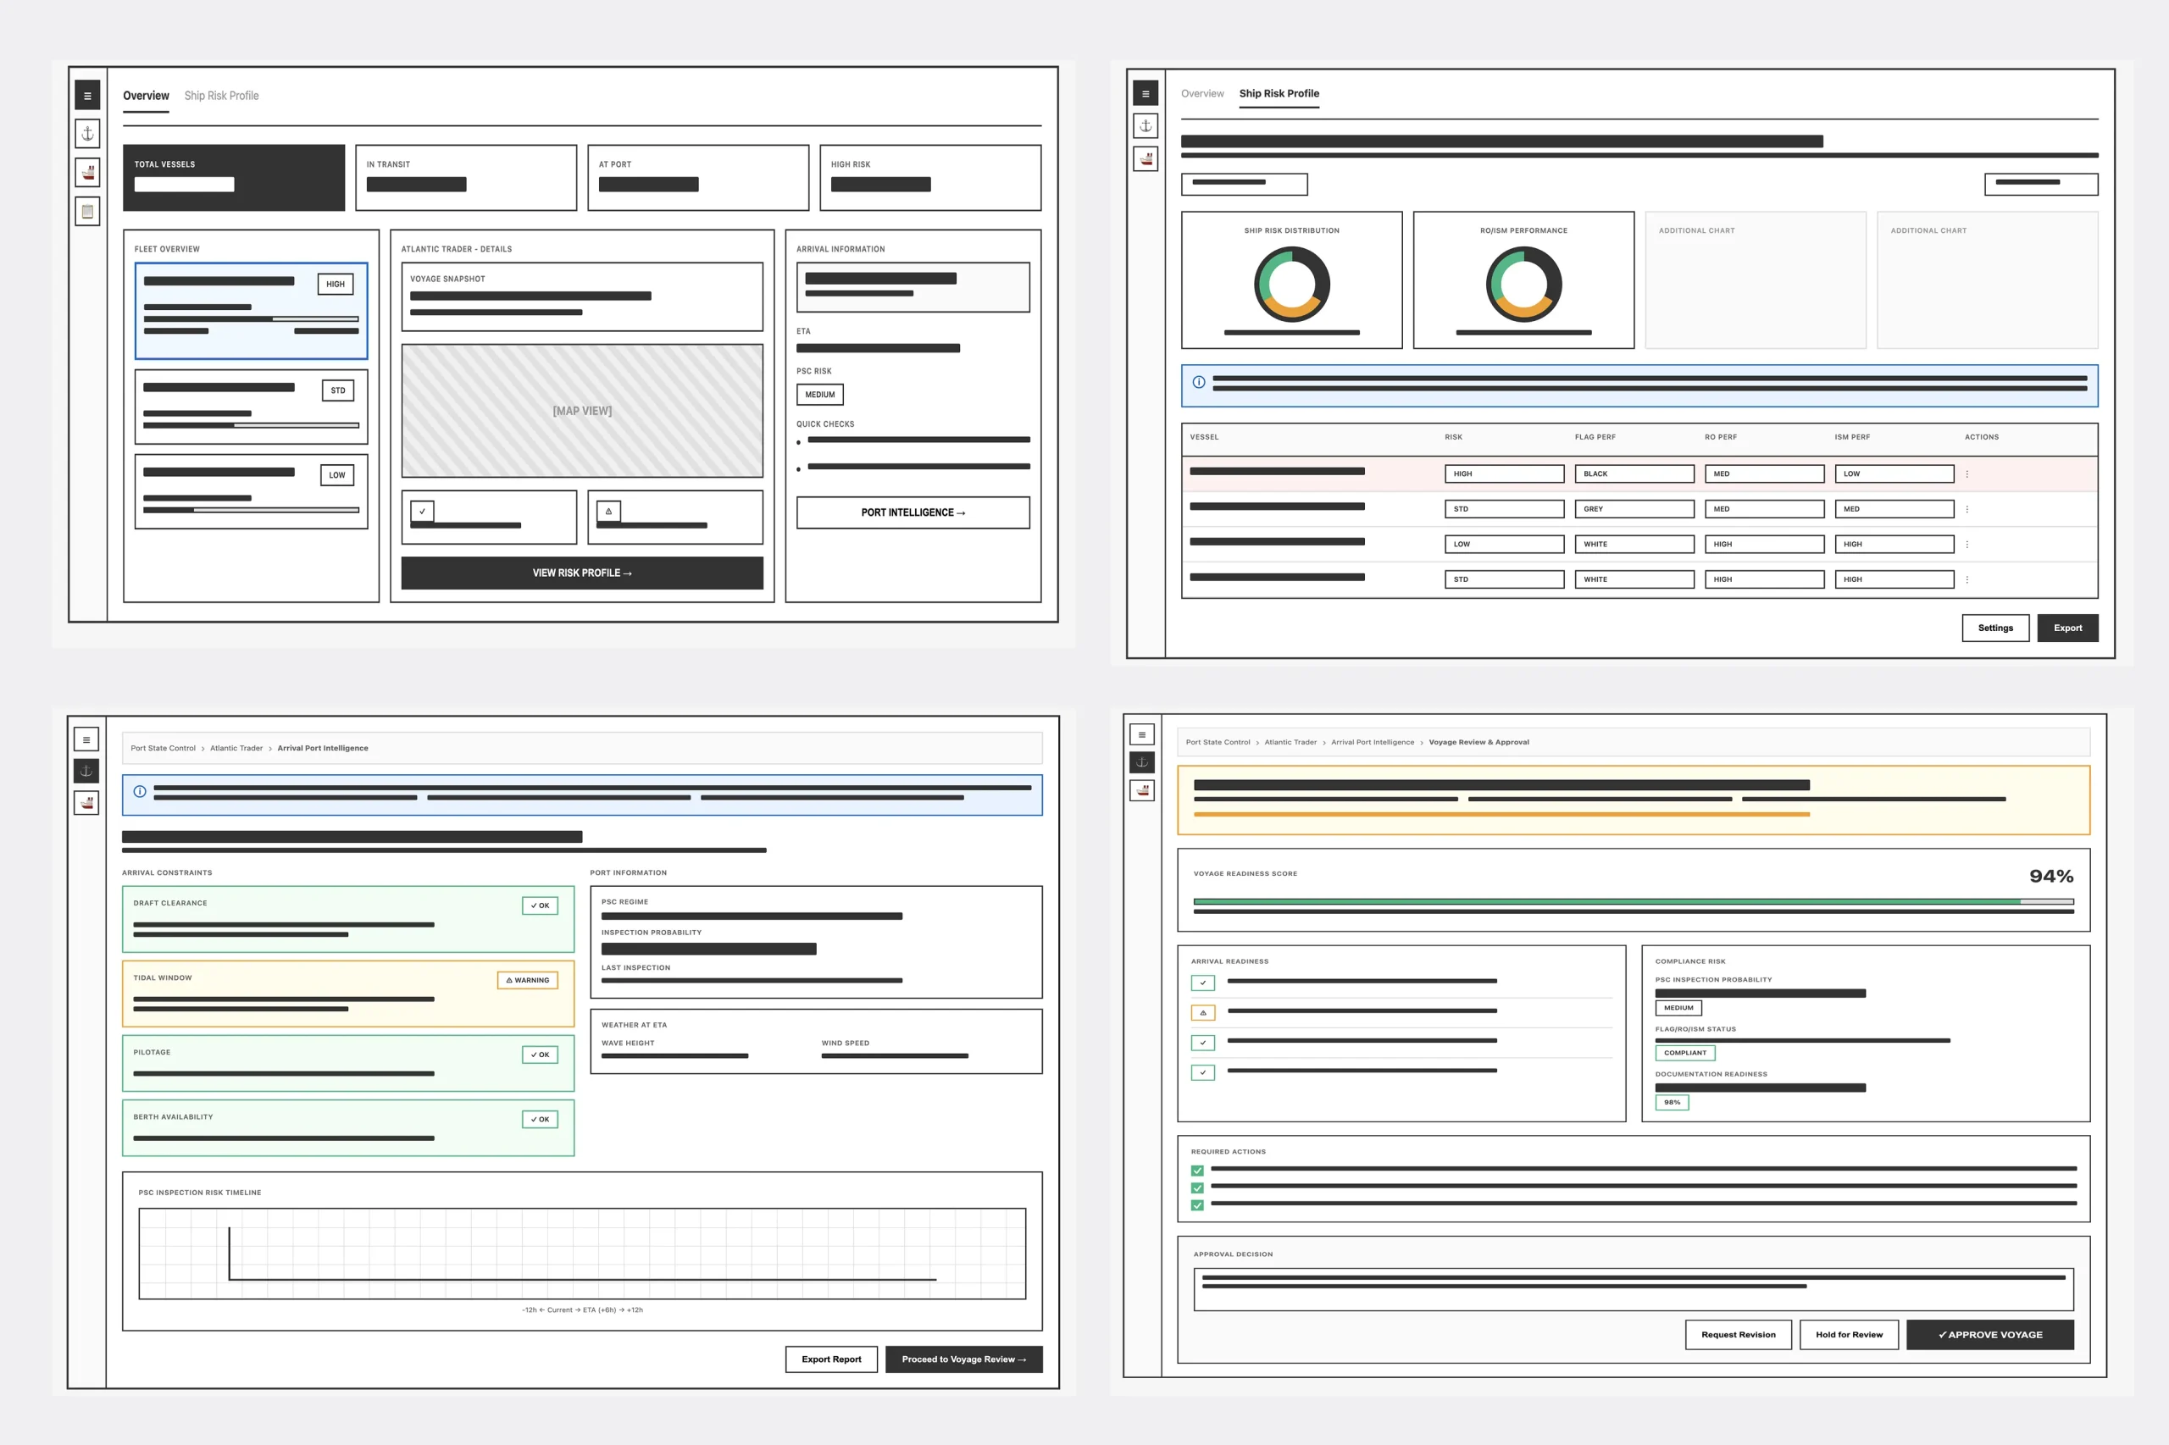Click the ship icon in the sidebar

click(x=87, y=172)
